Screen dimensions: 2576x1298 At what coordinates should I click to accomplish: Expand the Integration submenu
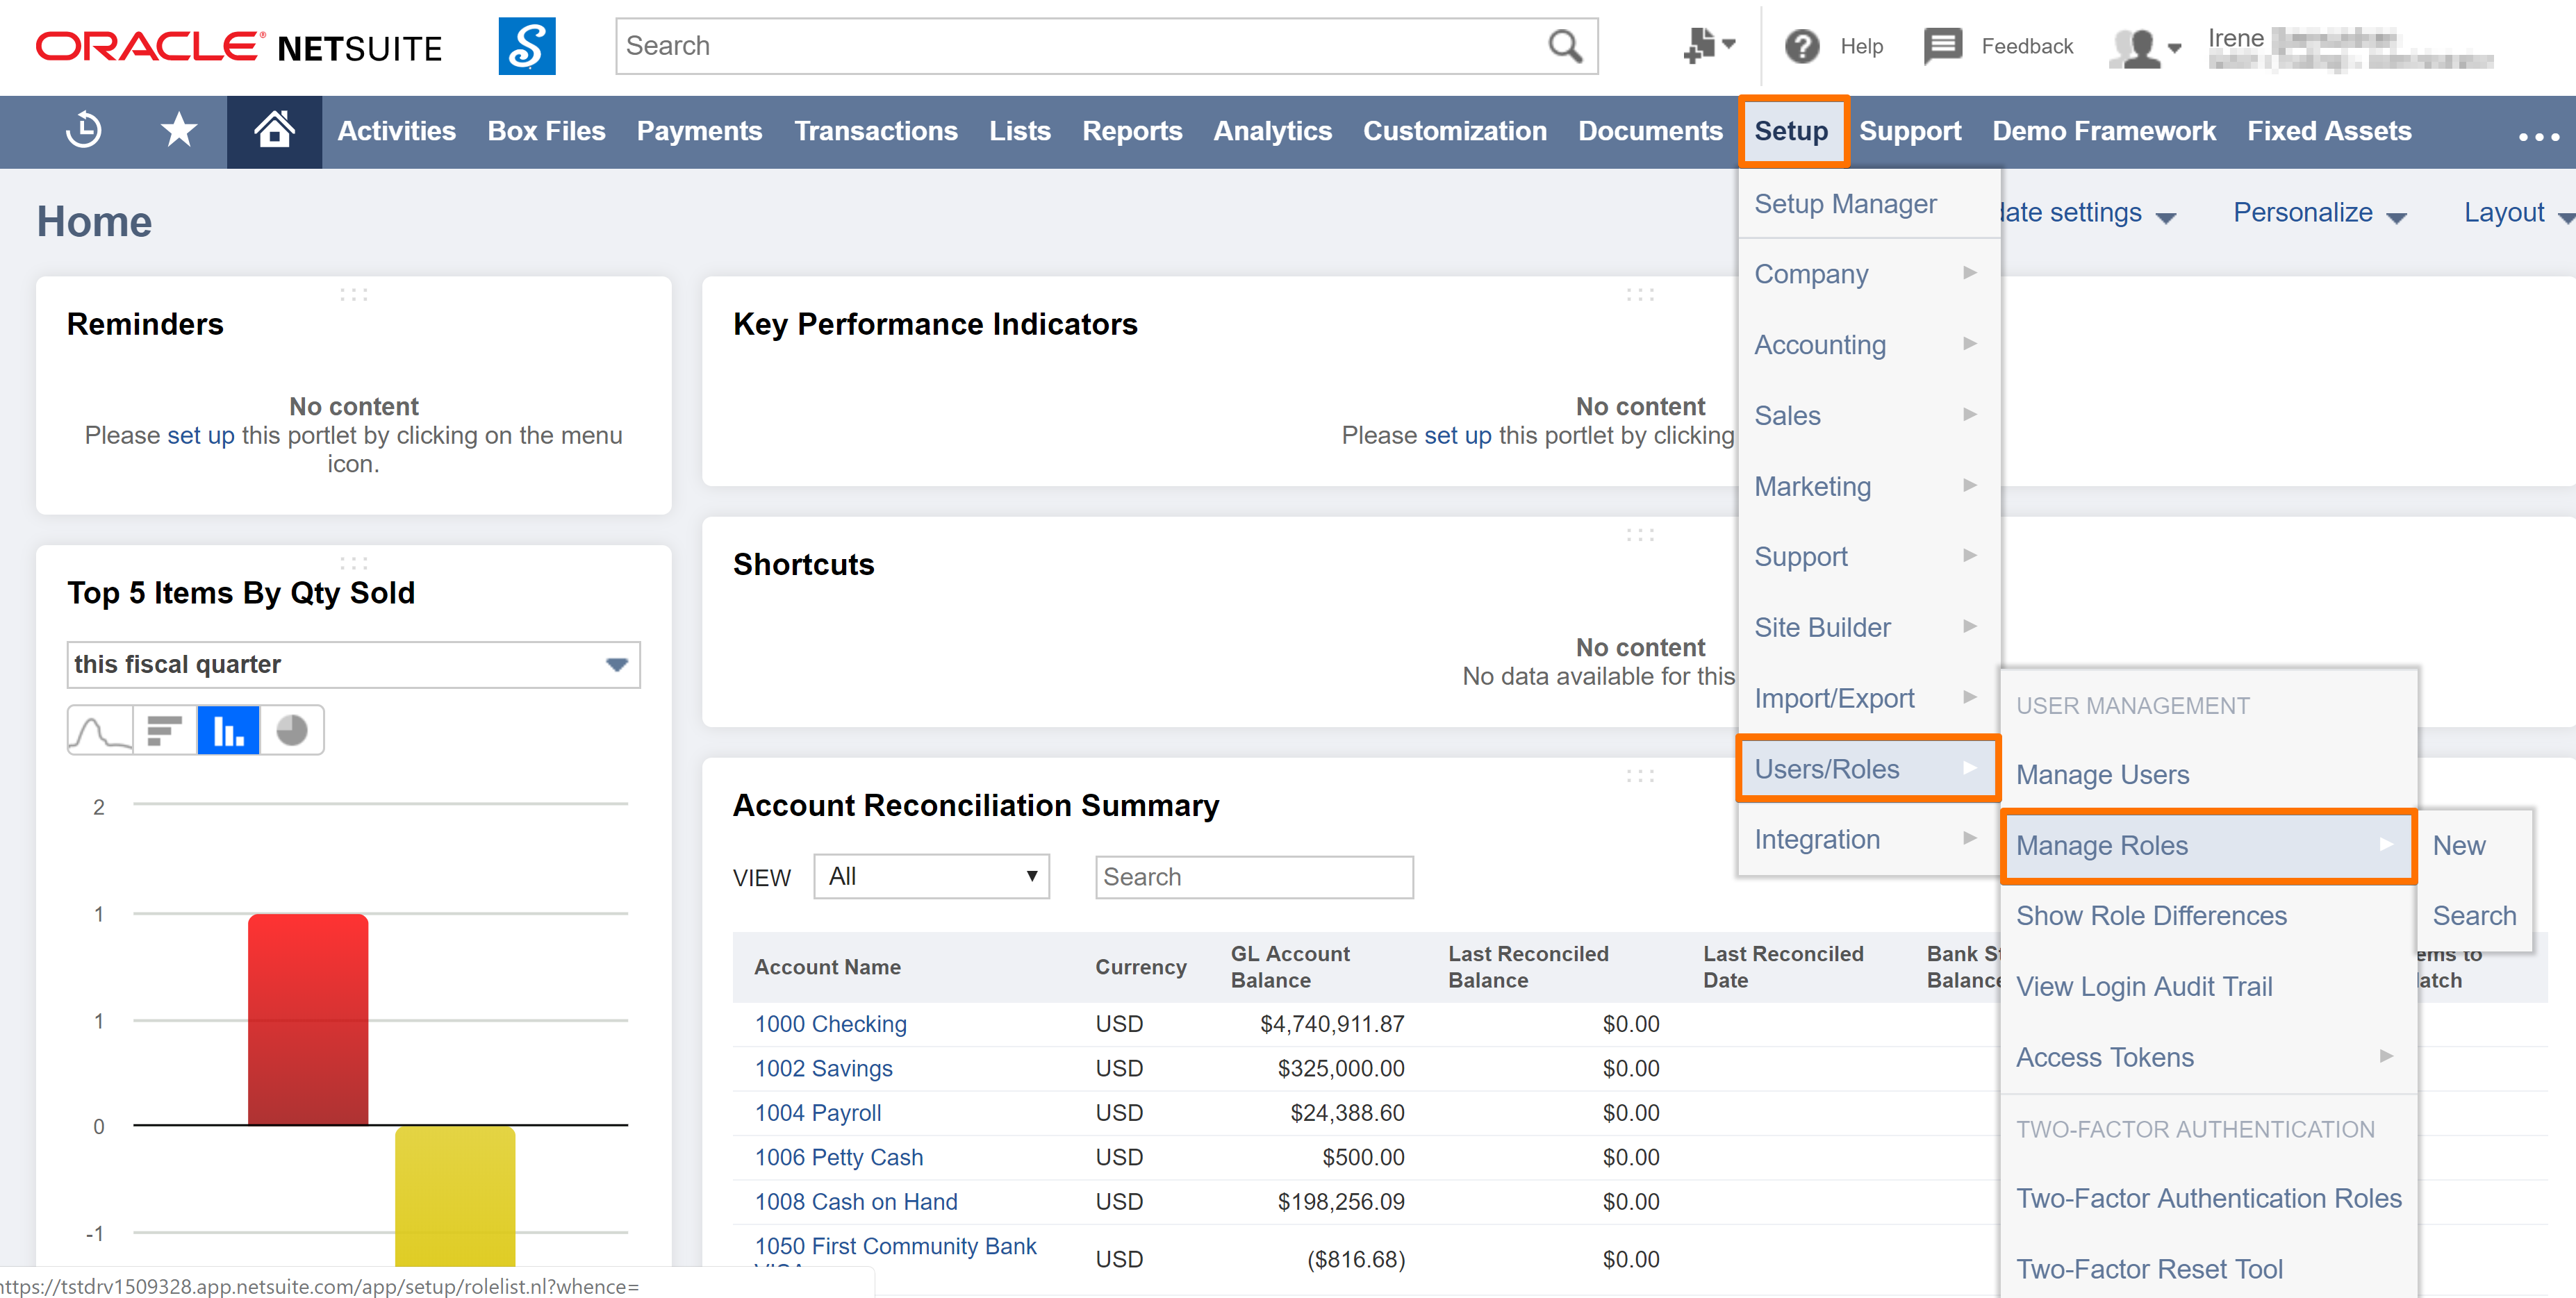[x=1868, y=839]
